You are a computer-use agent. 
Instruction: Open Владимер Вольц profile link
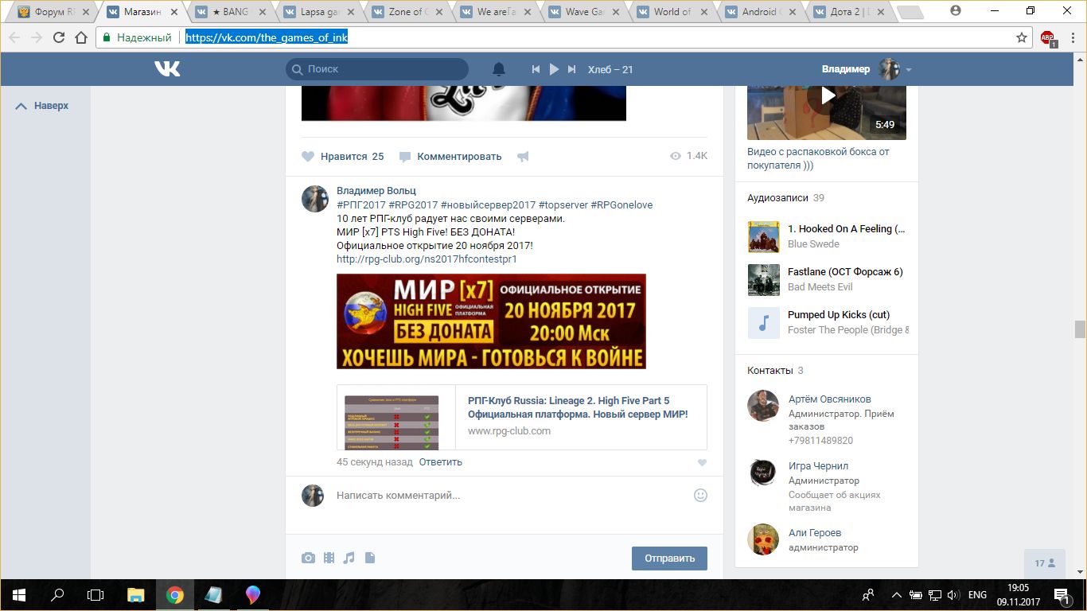coord(376,191)
